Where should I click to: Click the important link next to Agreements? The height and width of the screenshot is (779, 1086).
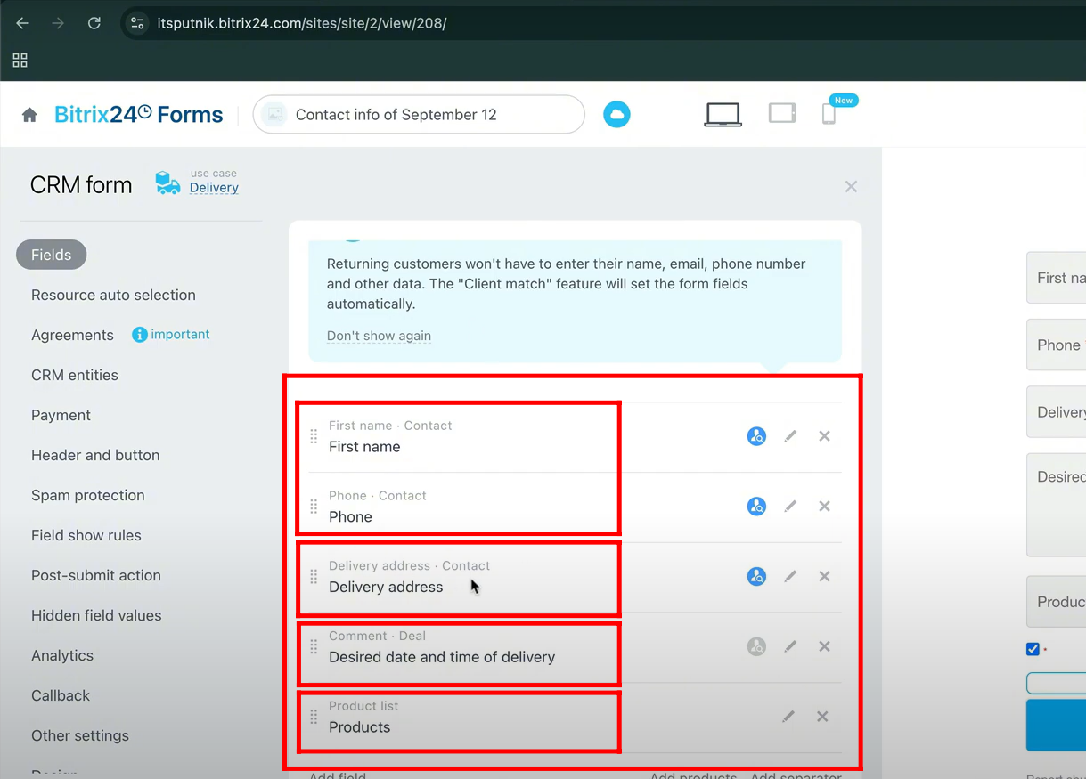(180, 334)
